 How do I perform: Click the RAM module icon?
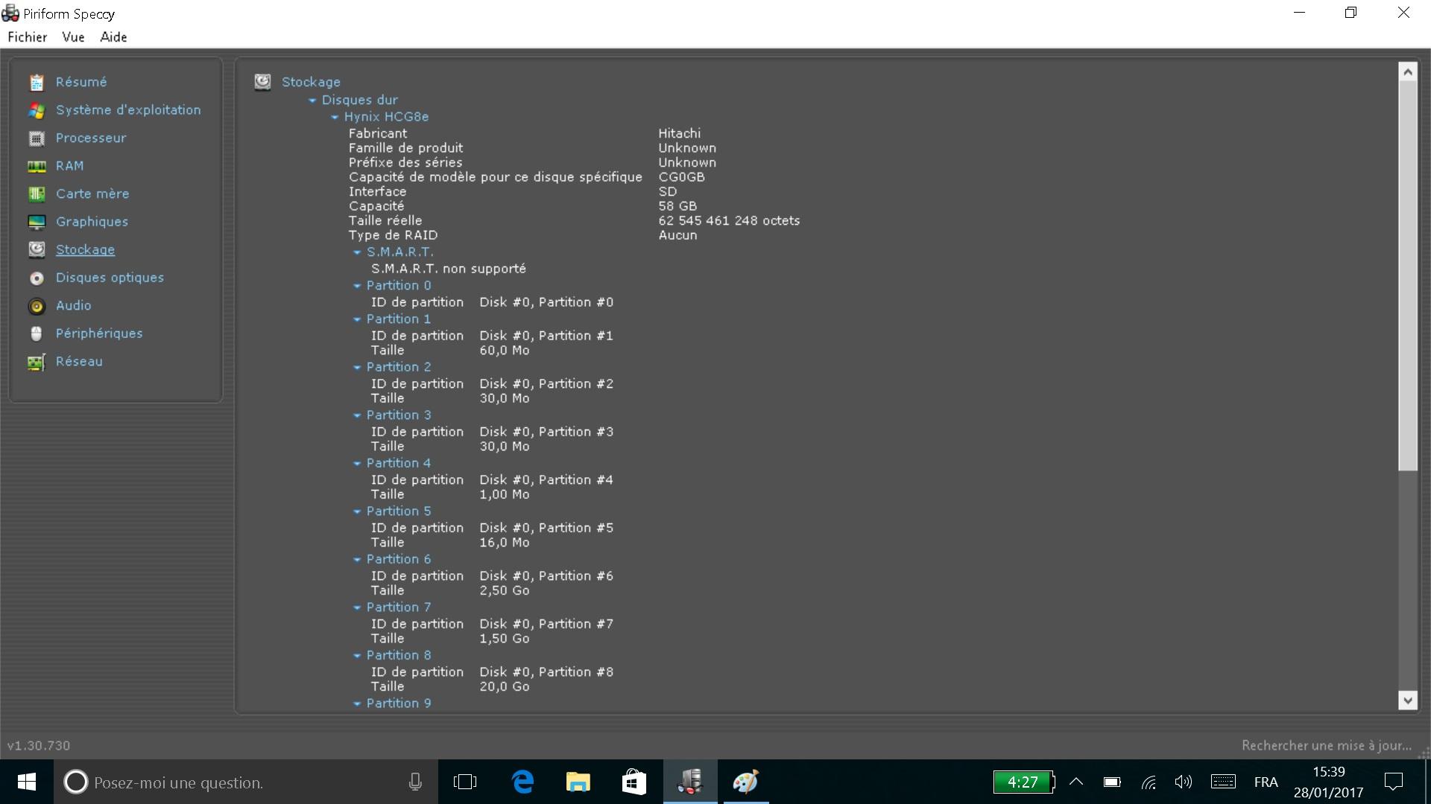pyautogui.click(x=37, y=166)
